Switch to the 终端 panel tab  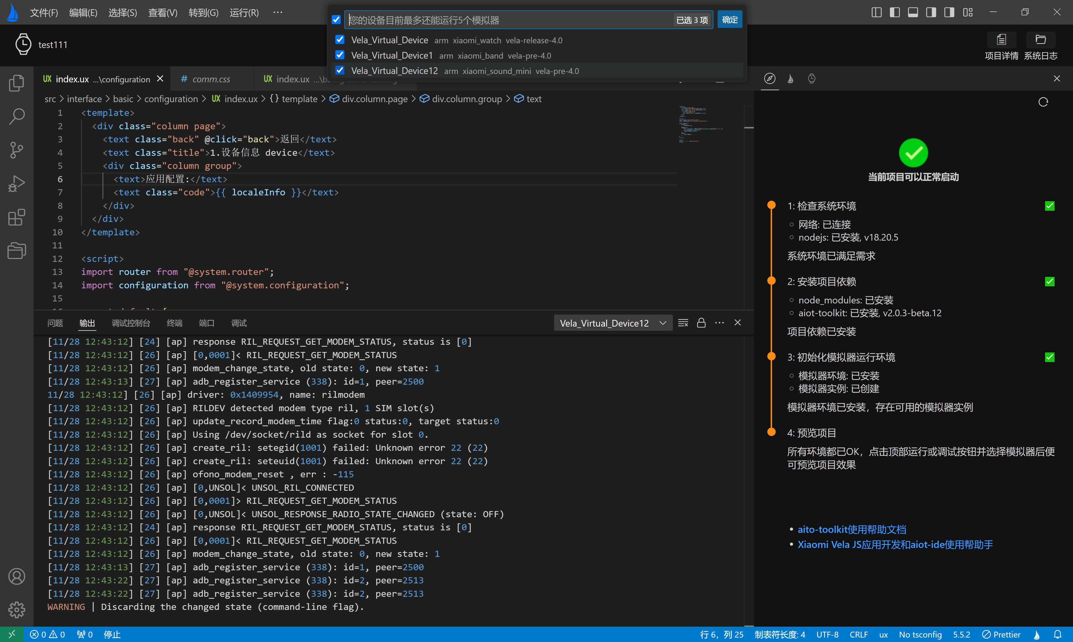(174, 323)
